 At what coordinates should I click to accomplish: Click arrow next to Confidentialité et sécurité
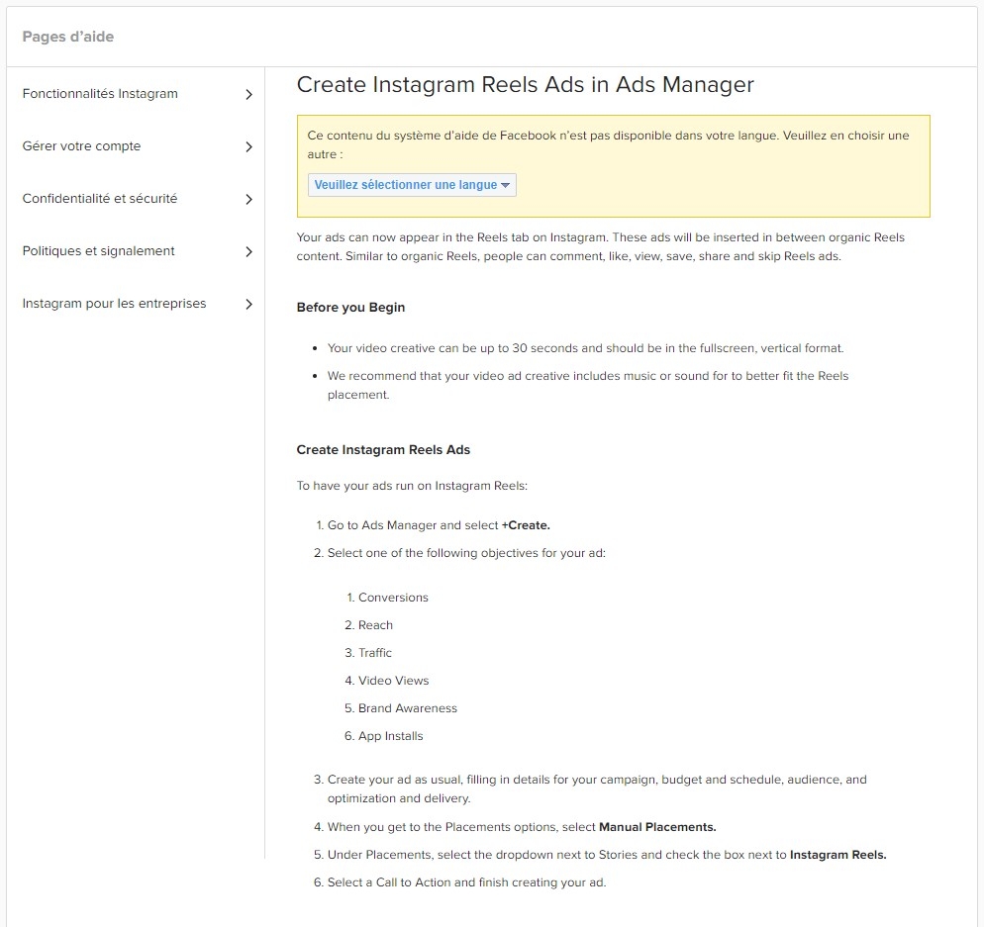tap(248, 200)
